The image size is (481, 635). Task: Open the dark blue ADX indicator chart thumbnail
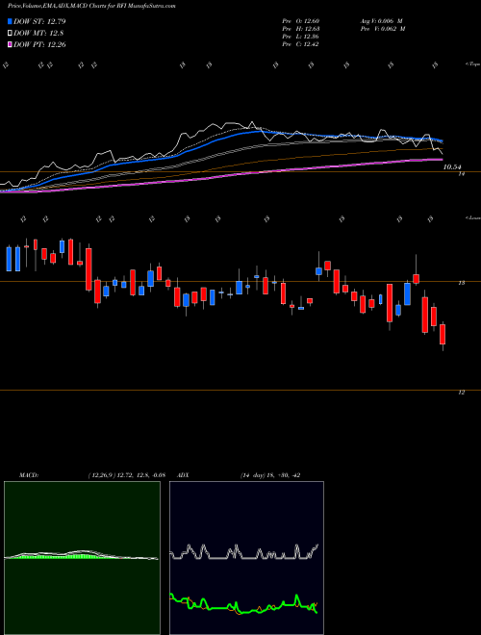click(246, 558)
